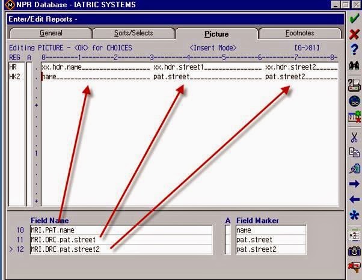362x280 pixels.
Task: Click the HR region row
Action: pyautogui.click(x=16, y=67)
